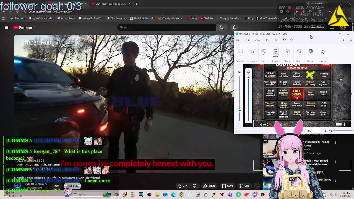The height and width of the screenshot is (199, 354).
Task: Save the video to a playlist
Action: point(227,186)
